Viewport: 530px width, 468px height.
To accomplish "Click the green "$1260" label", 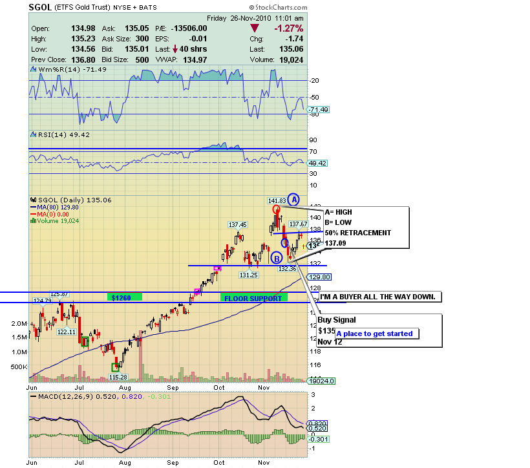I will 124,297.
